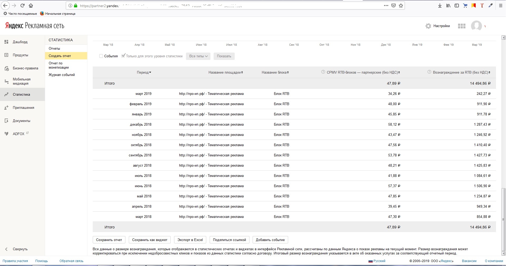
Task: Click reward value 1 506,90 ₽
Action: 482,186
